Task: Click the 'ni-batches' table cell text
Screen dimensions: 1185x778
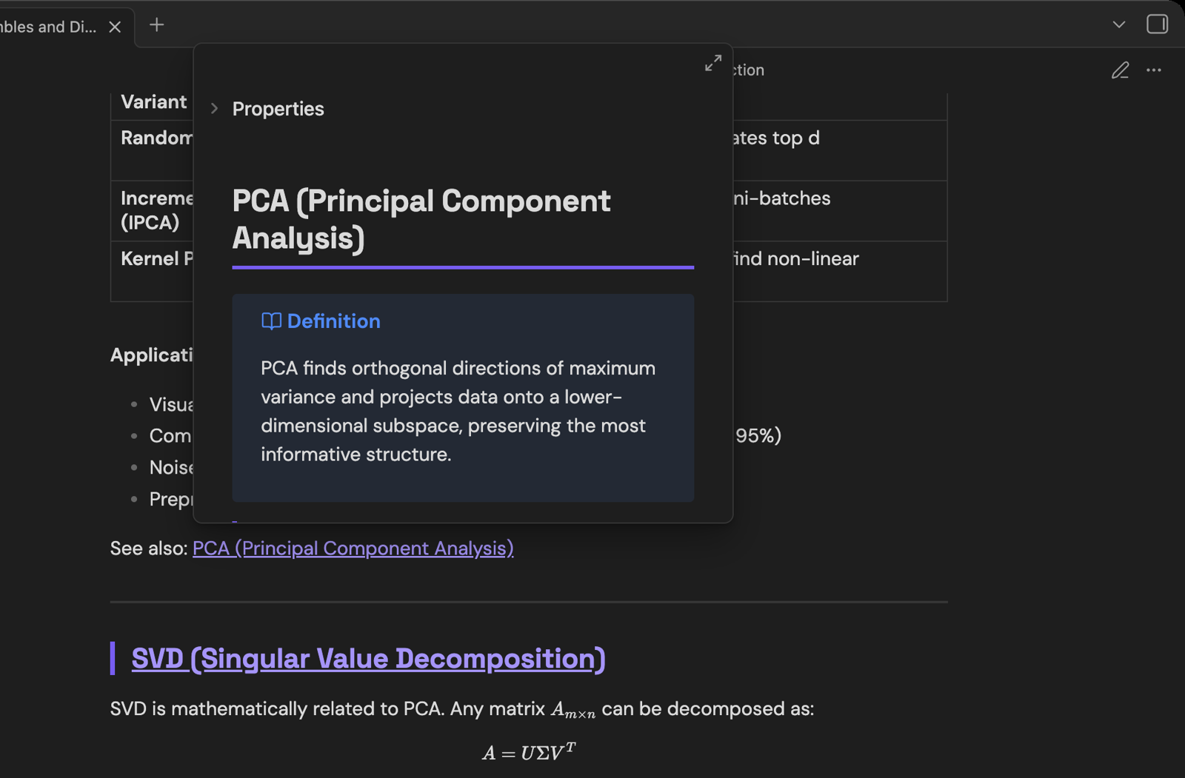Action: (781, 198)
